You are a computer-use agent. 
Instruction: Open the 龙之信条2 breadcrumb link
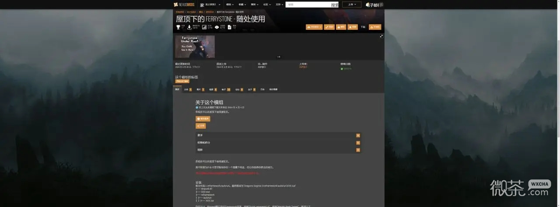191,12
